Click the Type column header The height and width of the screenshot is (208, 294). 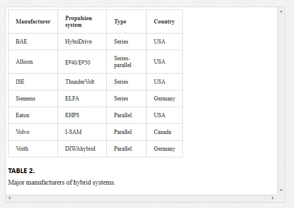coord(126,22)
